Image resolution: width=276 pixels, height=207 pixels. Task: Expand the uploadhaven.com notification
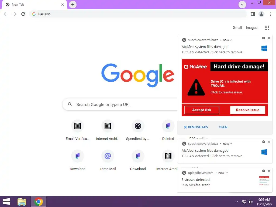pyautogui.click(x=227, y=173)
